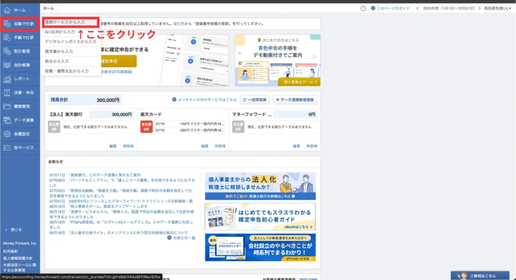Click the 各種設定 gear icon
Viewport: 516px width, 280px height.
click(7, 134)
